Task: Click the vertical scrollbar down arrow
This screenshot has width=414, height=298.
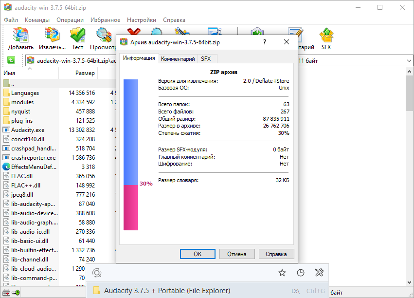Action: tap(409, 282)
